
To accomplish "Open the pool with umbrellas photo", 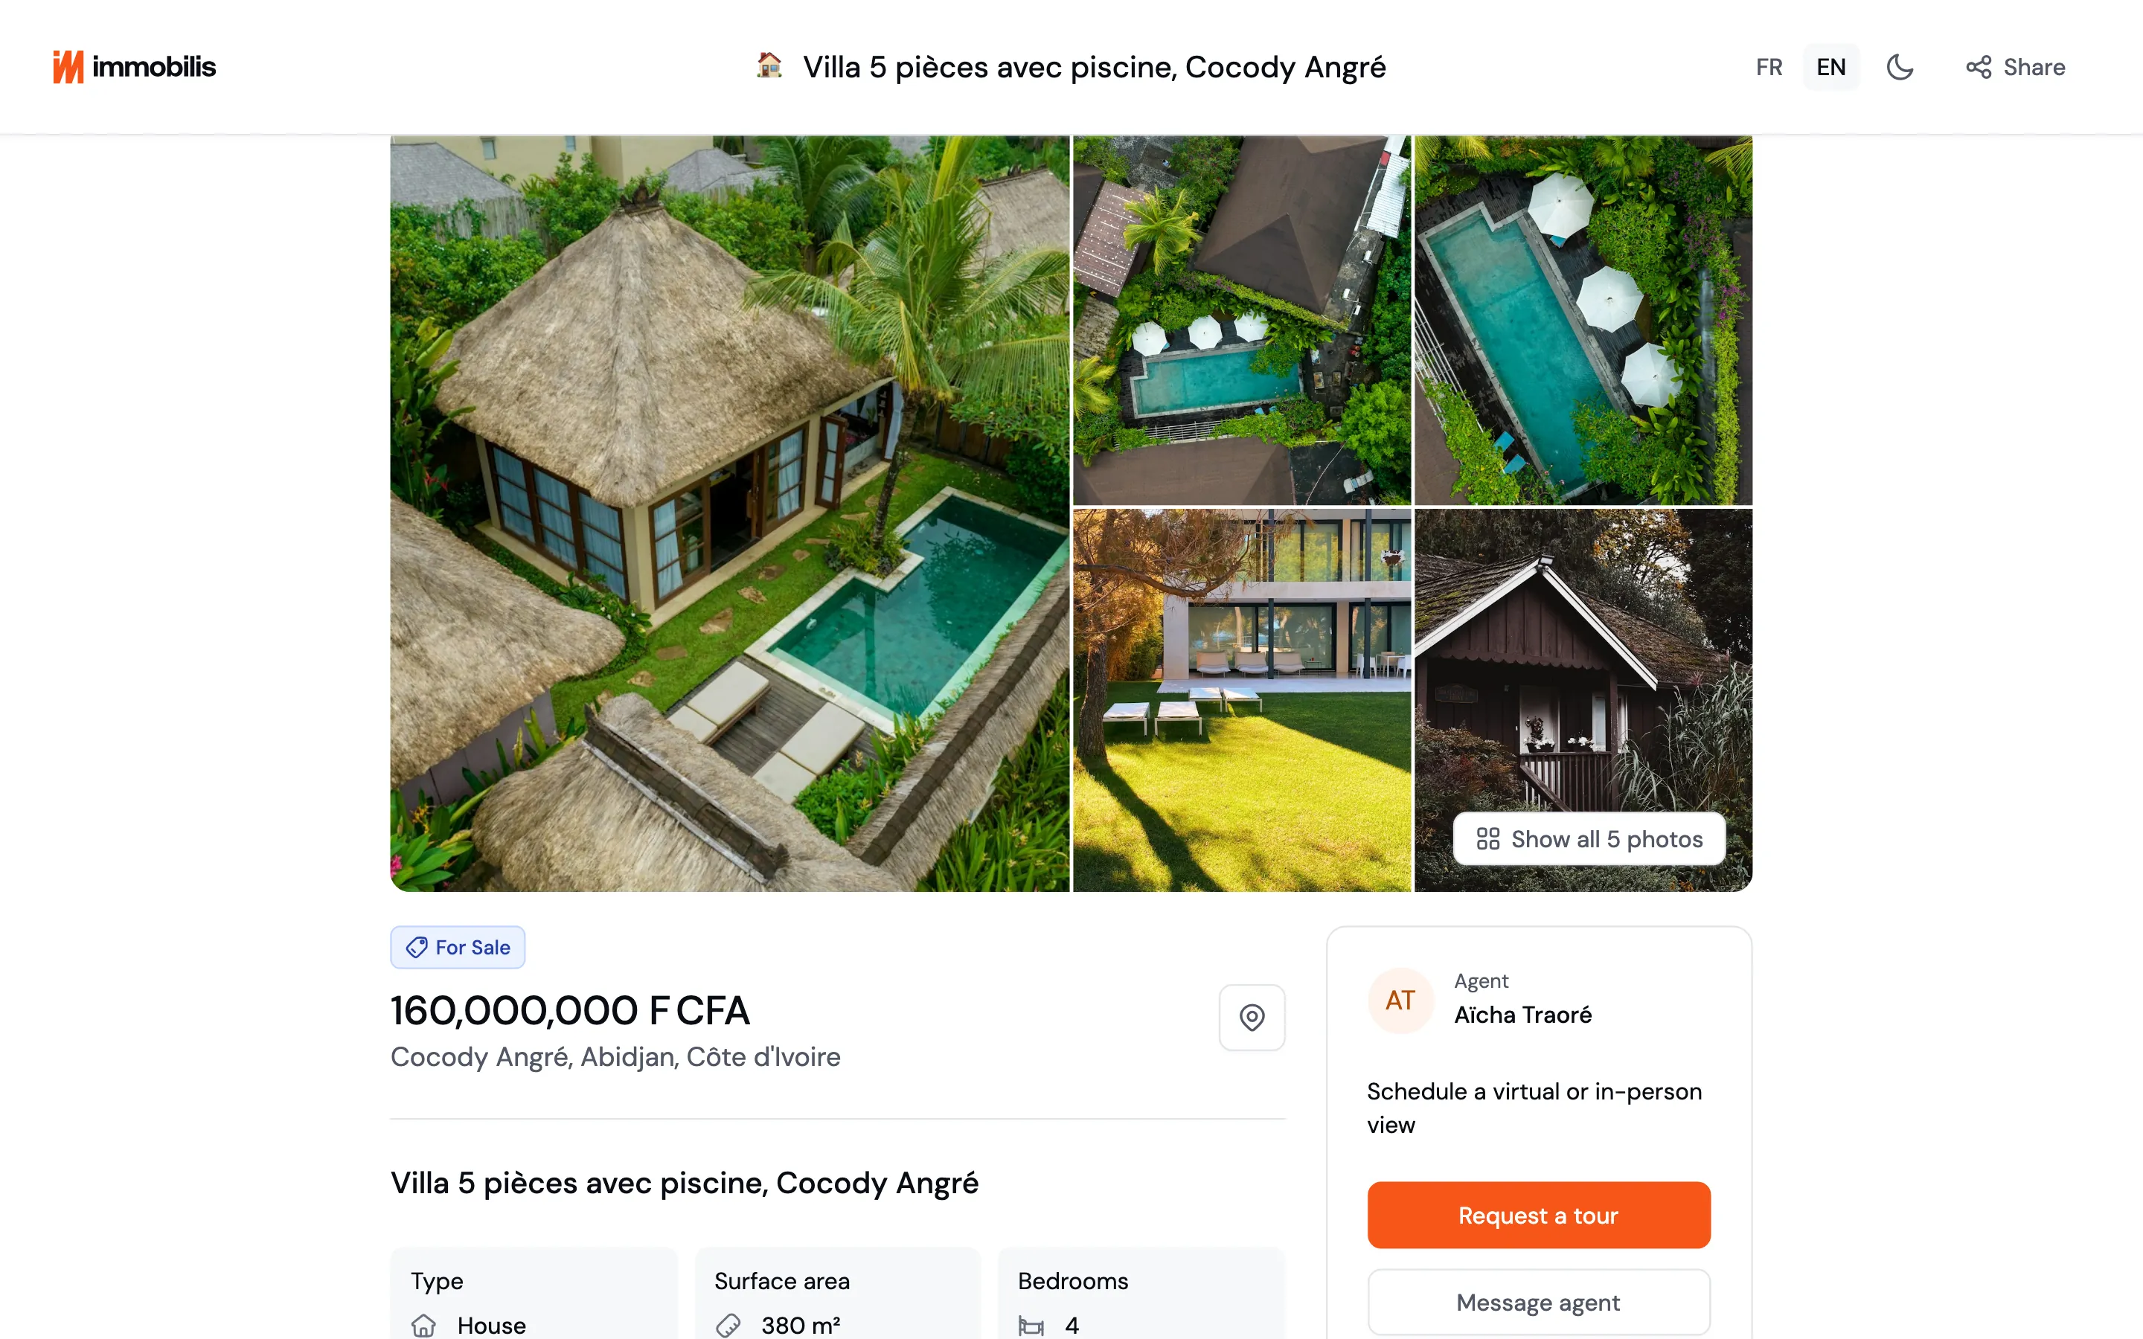I will tap(1583, 320).
